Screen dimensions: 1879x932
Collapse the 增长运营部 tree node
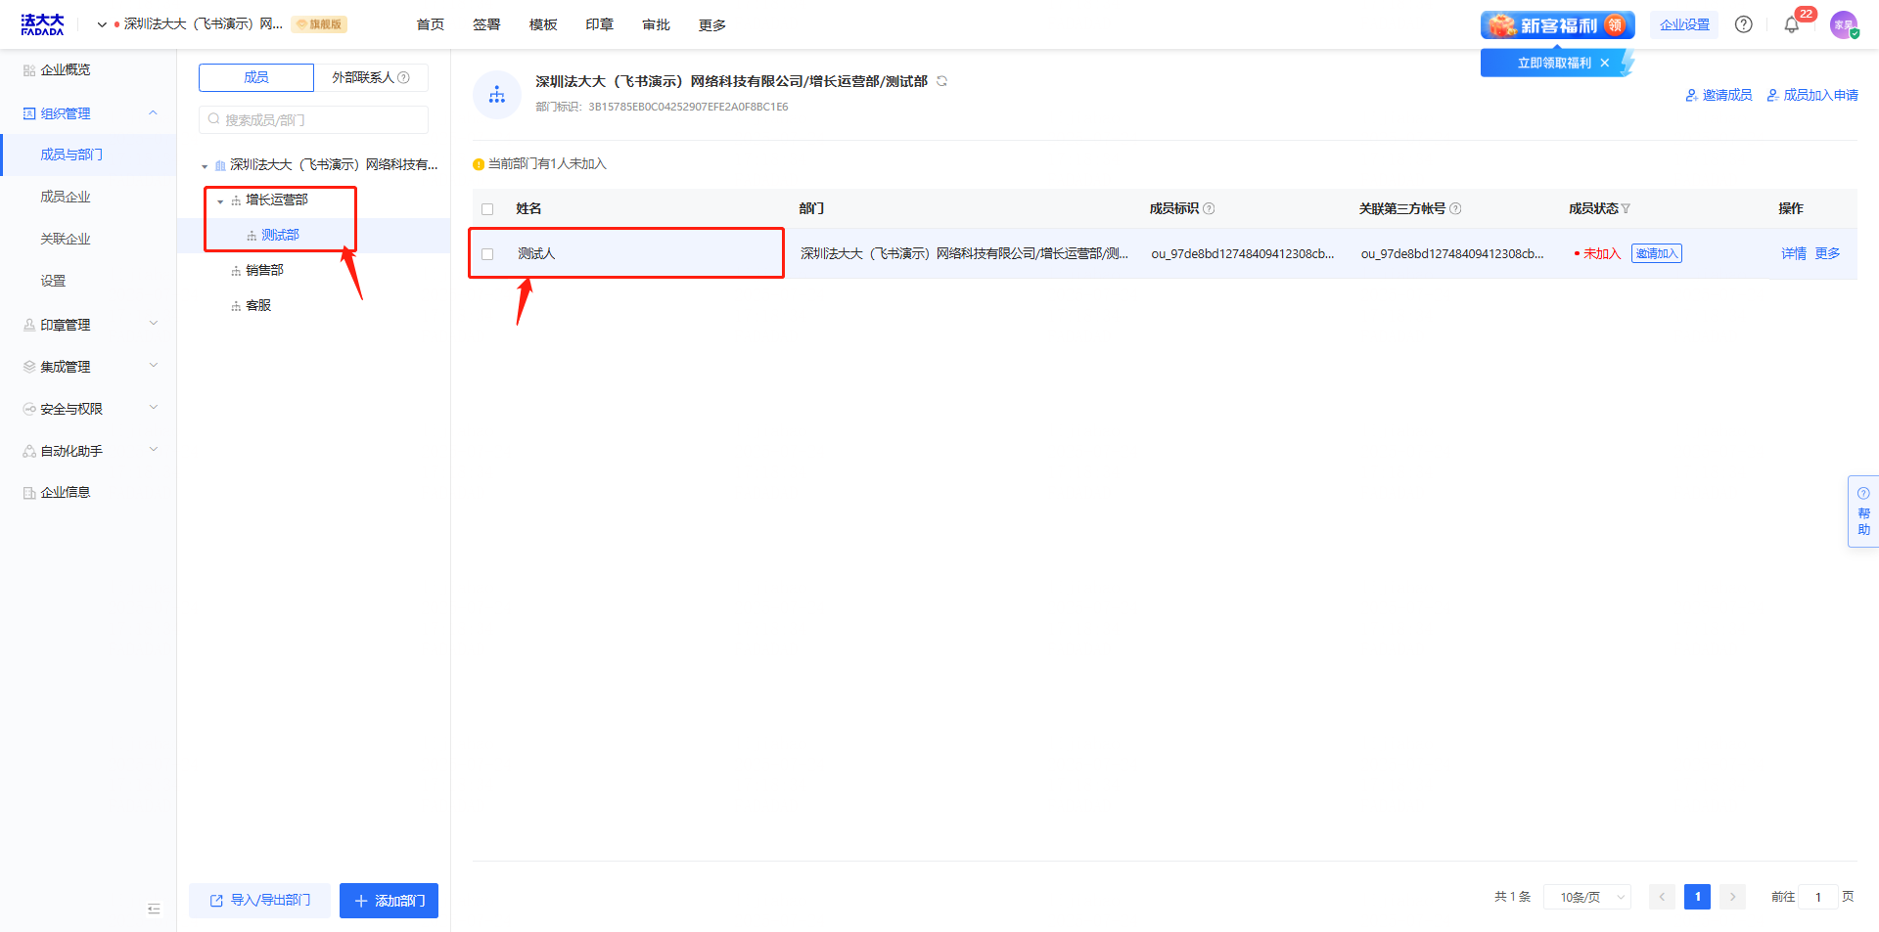(x=220, y=200)
